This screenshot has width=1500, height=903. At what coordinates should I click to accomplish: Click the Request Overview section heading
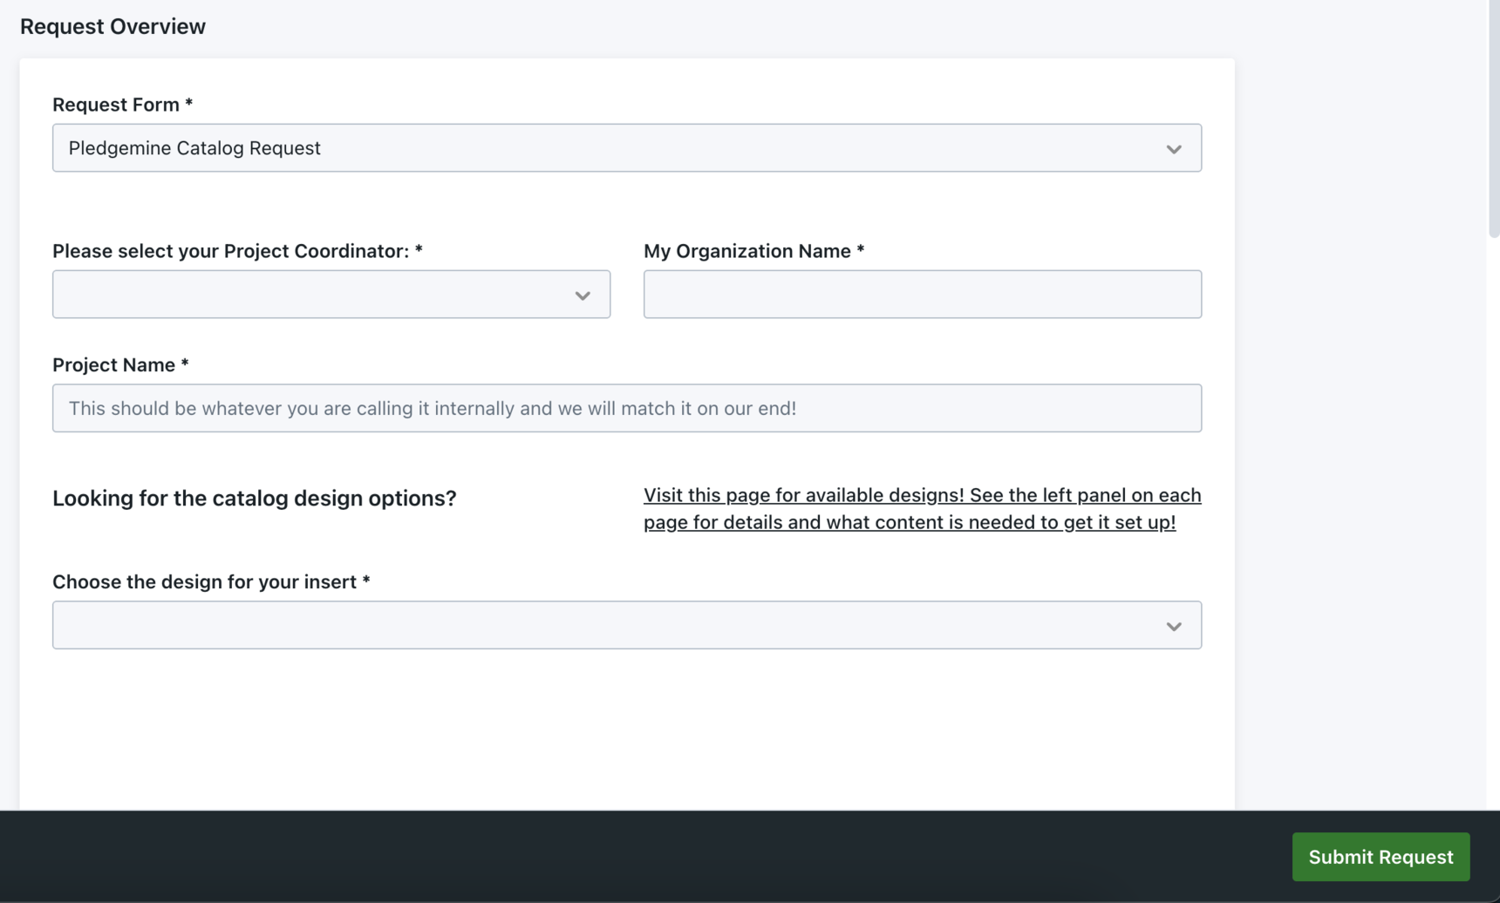point(113,26)
